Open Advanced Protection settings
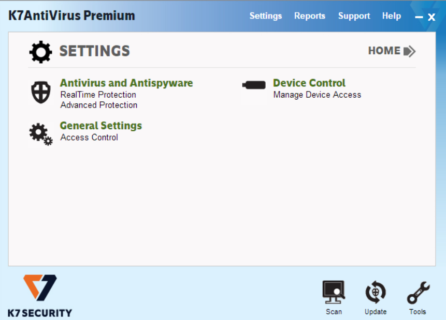The width and height of the screenshot is (446, 320). (98, 105)
